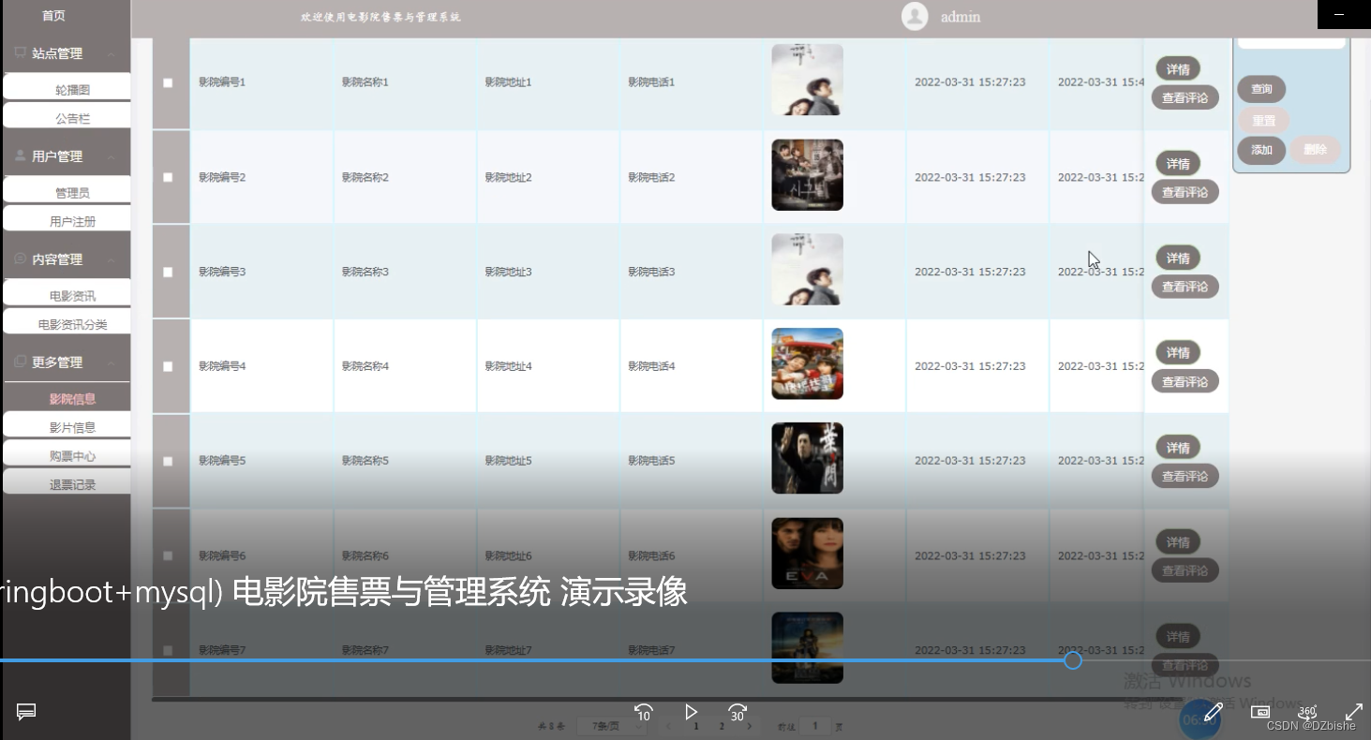Open the poster thumbnail for 影院编号1
The width and height of the screenshot is (1371, 740).
[x=807, y=80]
